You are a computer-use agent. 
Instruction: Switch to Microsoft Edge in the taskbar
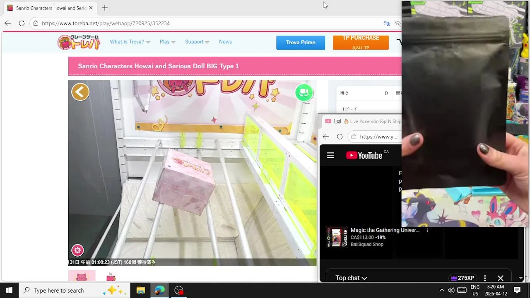pyautogui.click(x=159, y=290)
